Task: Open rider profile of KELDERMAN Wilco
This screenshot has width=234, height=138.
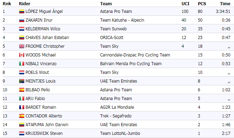Action: pyautogui.click(x=43, y=29)
